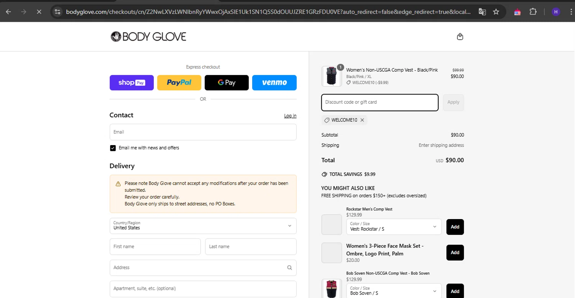Viewport: 575px width, 298px height.
Task: Click the Apartment, suite optional field
Action: coord(203,289)
